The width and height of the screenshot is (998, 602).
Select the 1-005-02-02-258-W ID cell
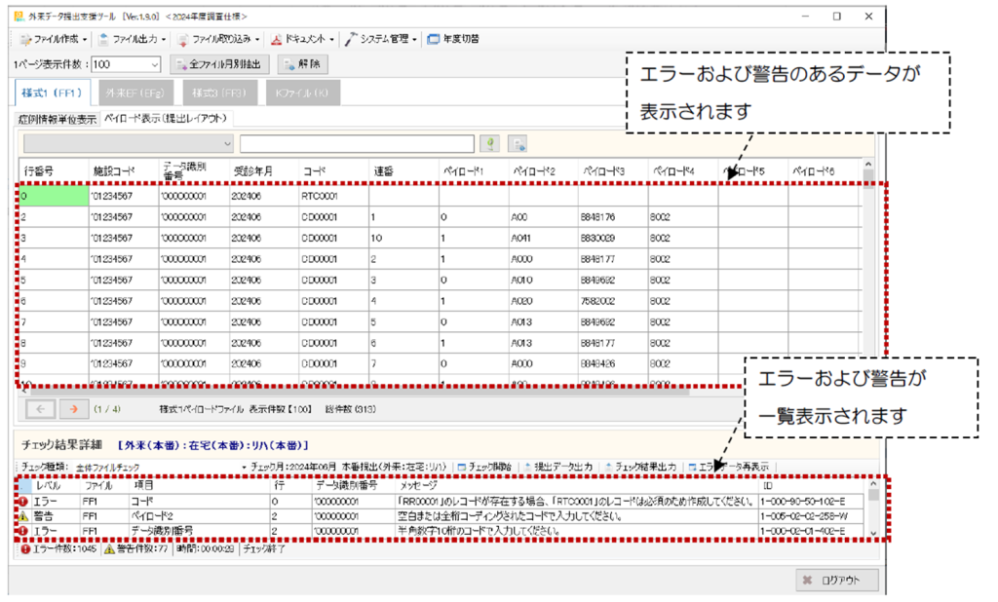pos(812,516)
